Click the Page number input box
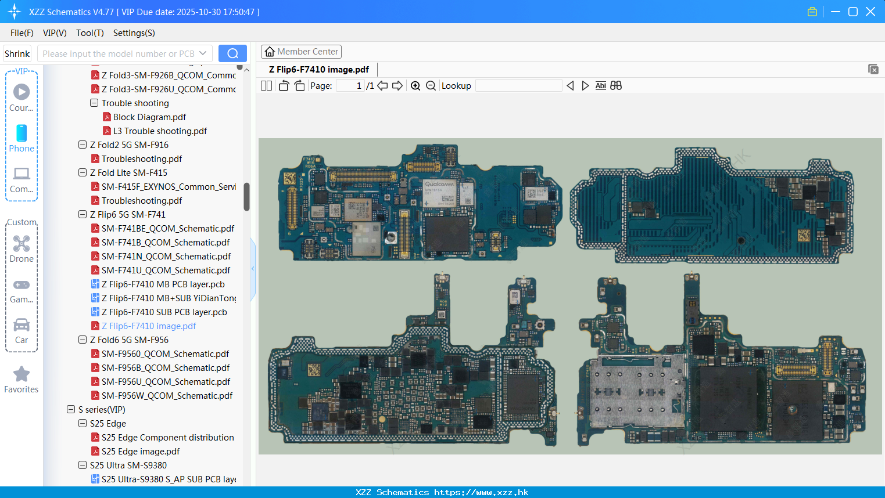Image resolution: width=885 pixels, height=498 pixels. coord(350,85)
